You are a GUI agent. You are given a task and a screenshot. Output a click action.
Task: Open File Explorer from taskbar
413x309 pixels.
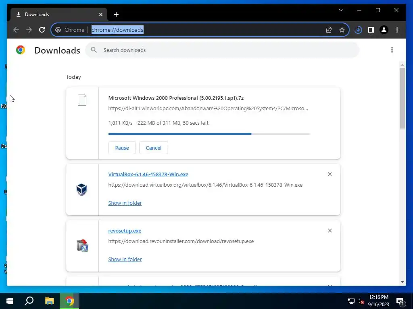click(x=49, y=301)
